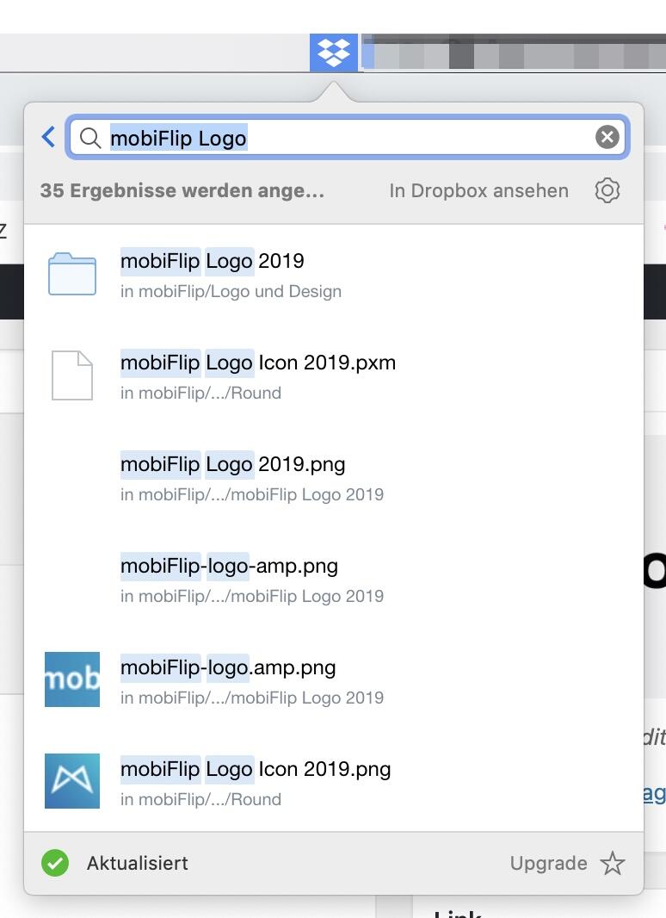
Task: Open mobiFlip Logo 2019.png result
Action: click(233, 464)
